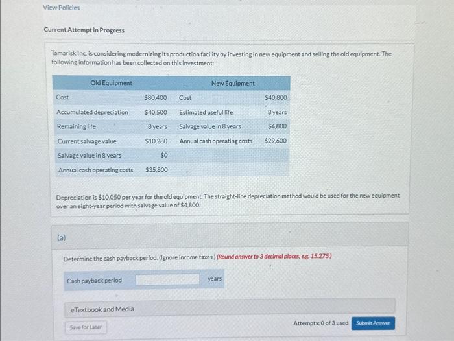Select the new annual operating costs $29,600

276,141
